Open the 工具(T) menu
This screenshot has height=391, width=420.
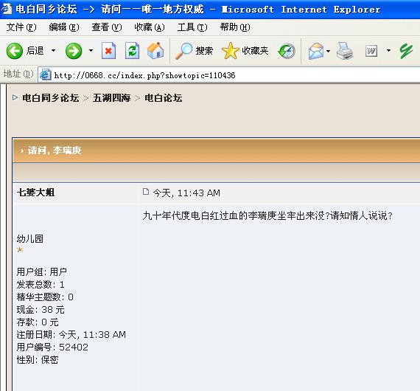[x=192, y=27]
